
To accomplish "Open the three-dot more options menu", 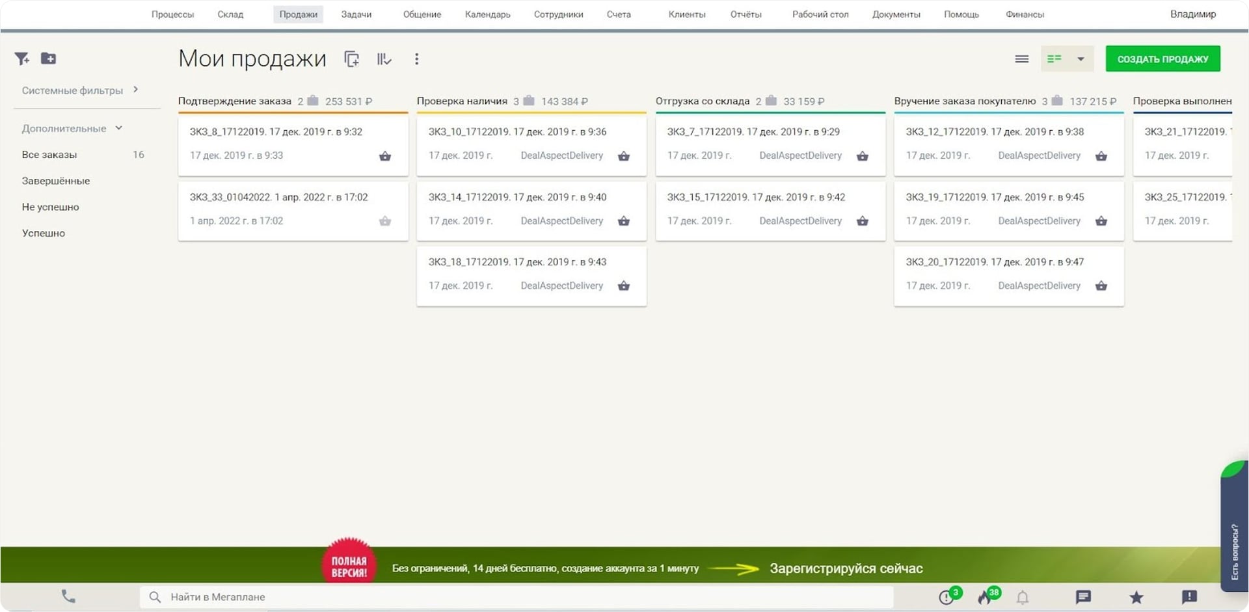I will (416, 59).
